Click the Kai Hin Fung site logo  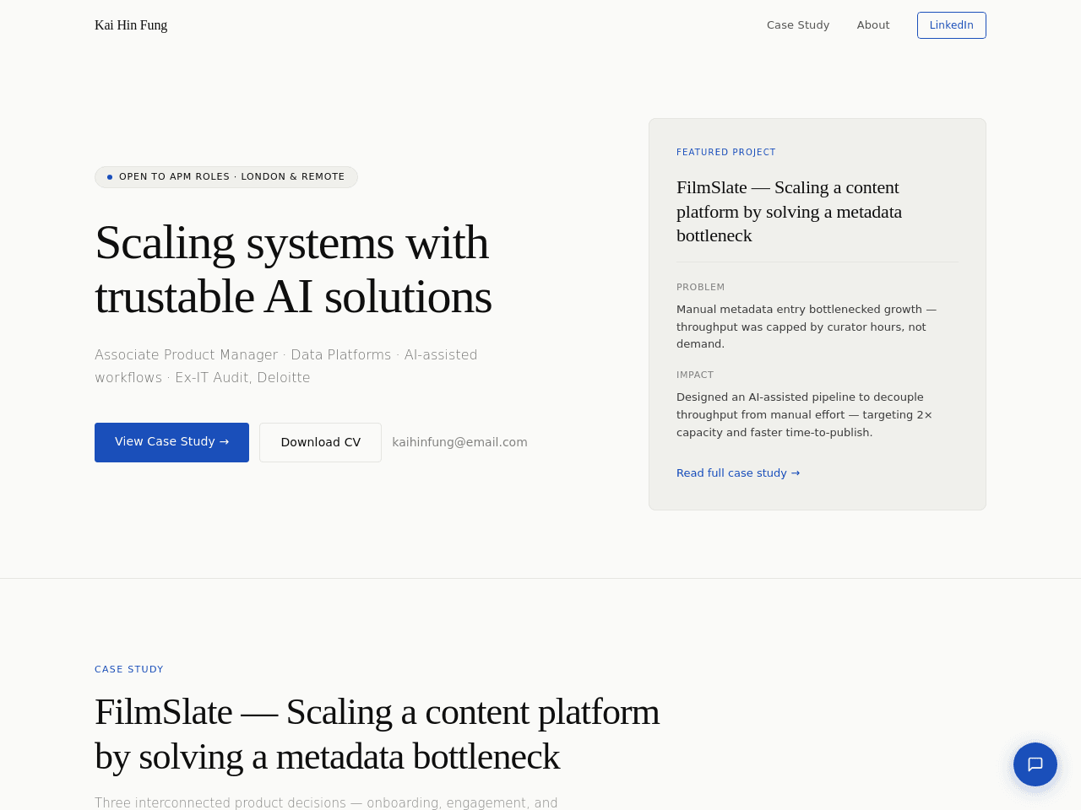coord(131,25)
